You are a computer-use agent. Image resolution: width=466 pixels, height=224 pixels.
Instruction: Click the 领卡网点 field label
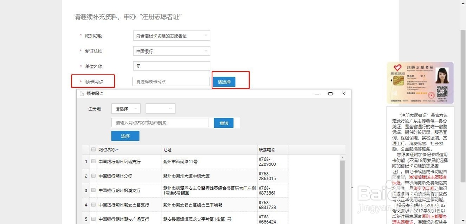pyautogui.click(x=94, y=81)
